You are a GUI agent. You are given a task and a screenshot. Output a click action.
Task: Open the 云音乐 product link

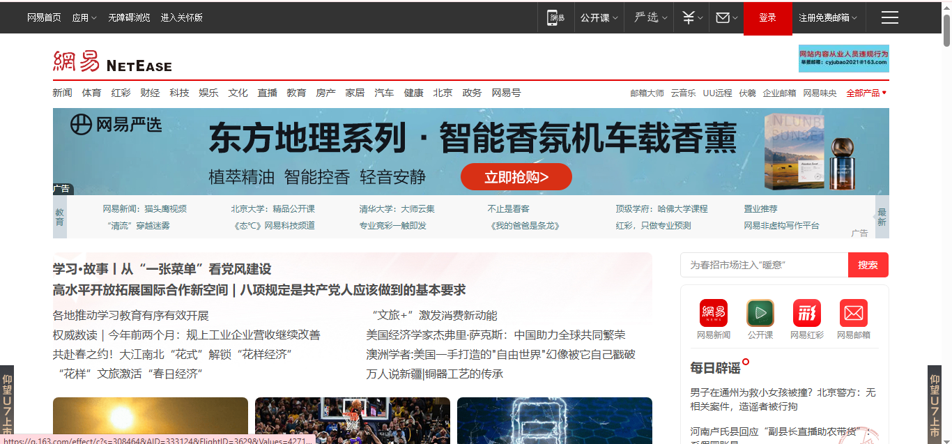click(683, 93)
